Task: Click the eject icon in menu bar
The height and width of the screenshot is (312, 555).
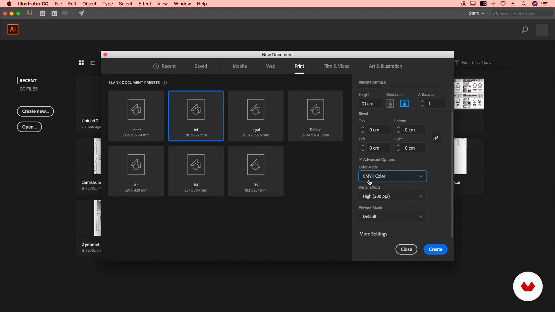Action: 513,4
